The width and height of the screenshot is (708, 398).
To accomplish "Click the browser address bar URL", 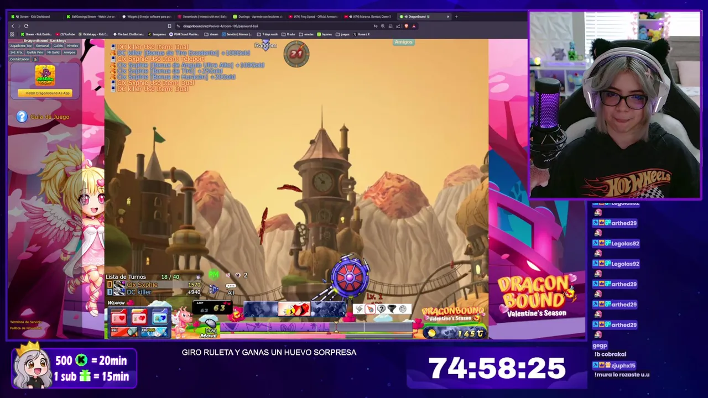I will (220, 26).
